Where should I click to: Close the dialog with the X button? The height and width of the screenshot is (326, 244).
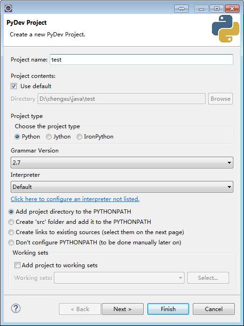[x=232, y=9]
